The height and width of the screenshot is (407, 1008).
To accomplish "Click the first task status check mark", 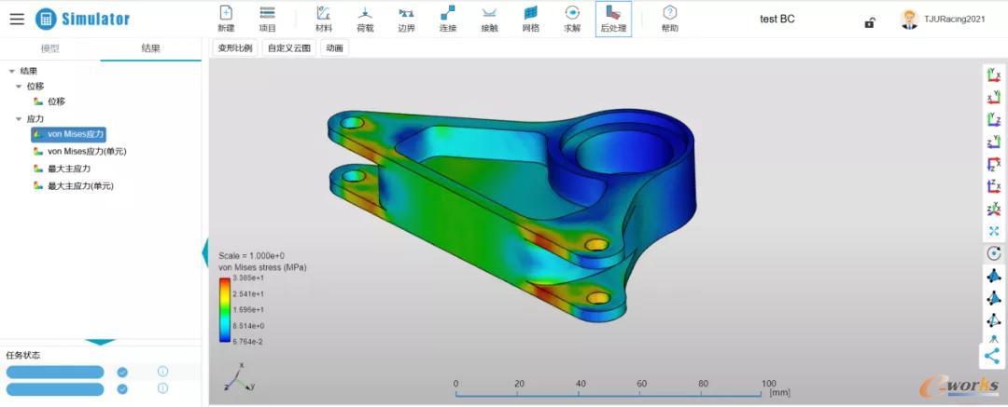I will click(122, 372).
